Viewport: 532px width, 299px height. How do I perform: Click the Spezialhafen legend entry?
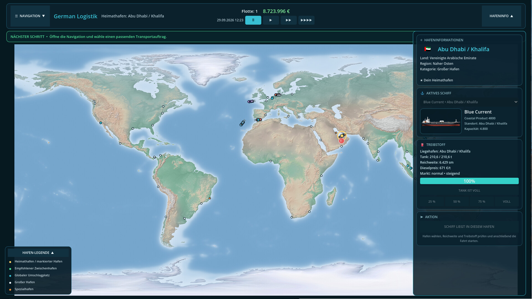tap(24, 289)
